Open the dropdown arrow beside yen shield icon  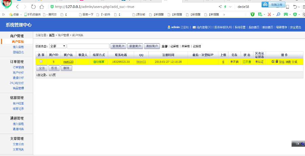(299, 15)
